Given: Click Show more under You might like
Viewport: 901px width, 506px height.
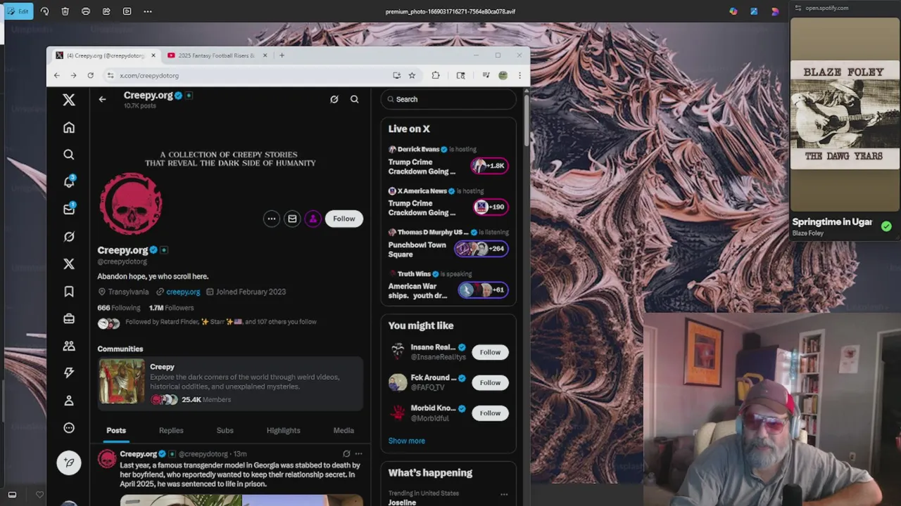Looking at the screenshot, I should click(x=407, y=441).
